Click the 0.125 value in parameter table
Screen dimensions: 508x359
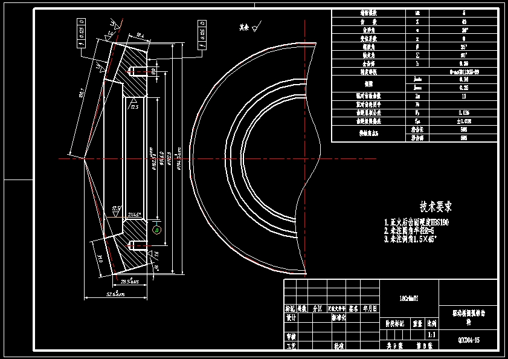click(x=464, y=112)
